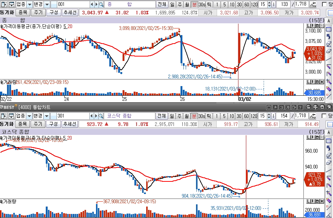Click the chart compare icon next to 1,718 KOSDAQ chart
Viewport: 333px width, 218px height.
[313, 116]
